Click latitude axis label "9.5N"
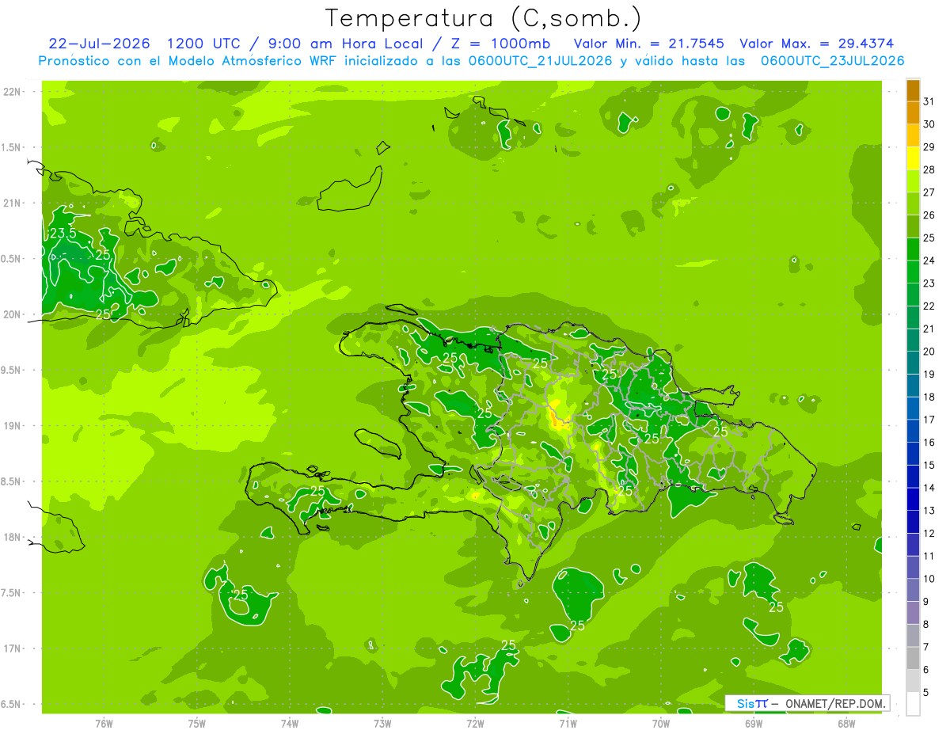 coord(10,370)
